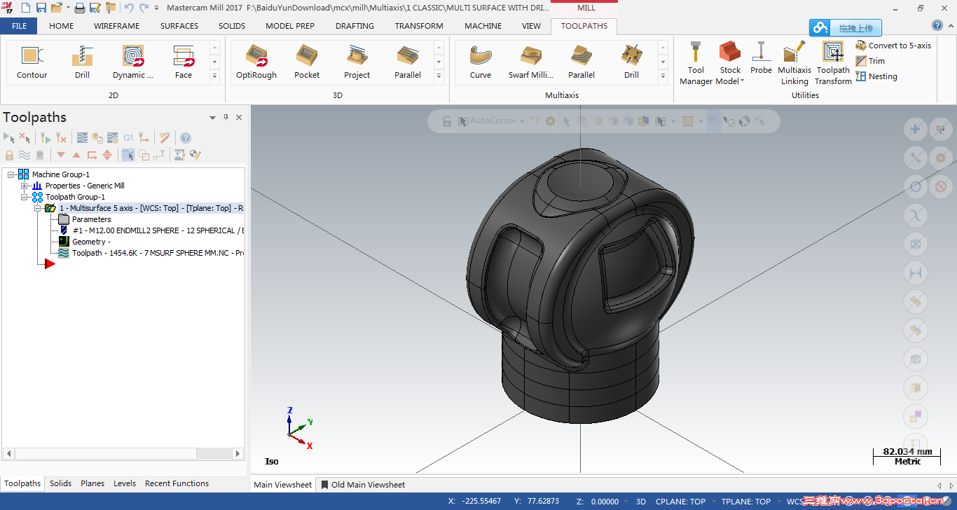957x510 pixels.
Task: Click the Save icon in quick access toolbar
Action: point(41,8)
